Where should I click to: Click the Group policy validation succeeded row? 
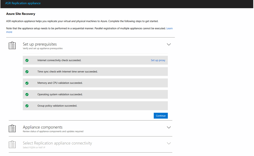(x=95, y=106)
